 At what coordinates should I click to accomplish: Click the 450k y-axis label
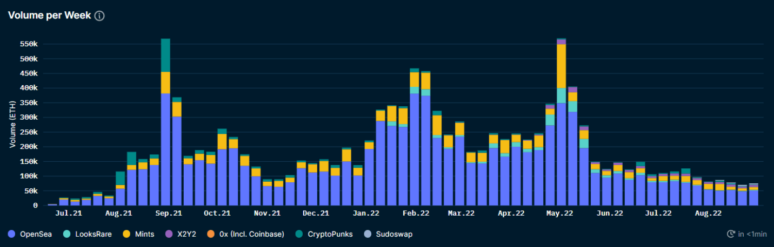[x=28, y=73]
